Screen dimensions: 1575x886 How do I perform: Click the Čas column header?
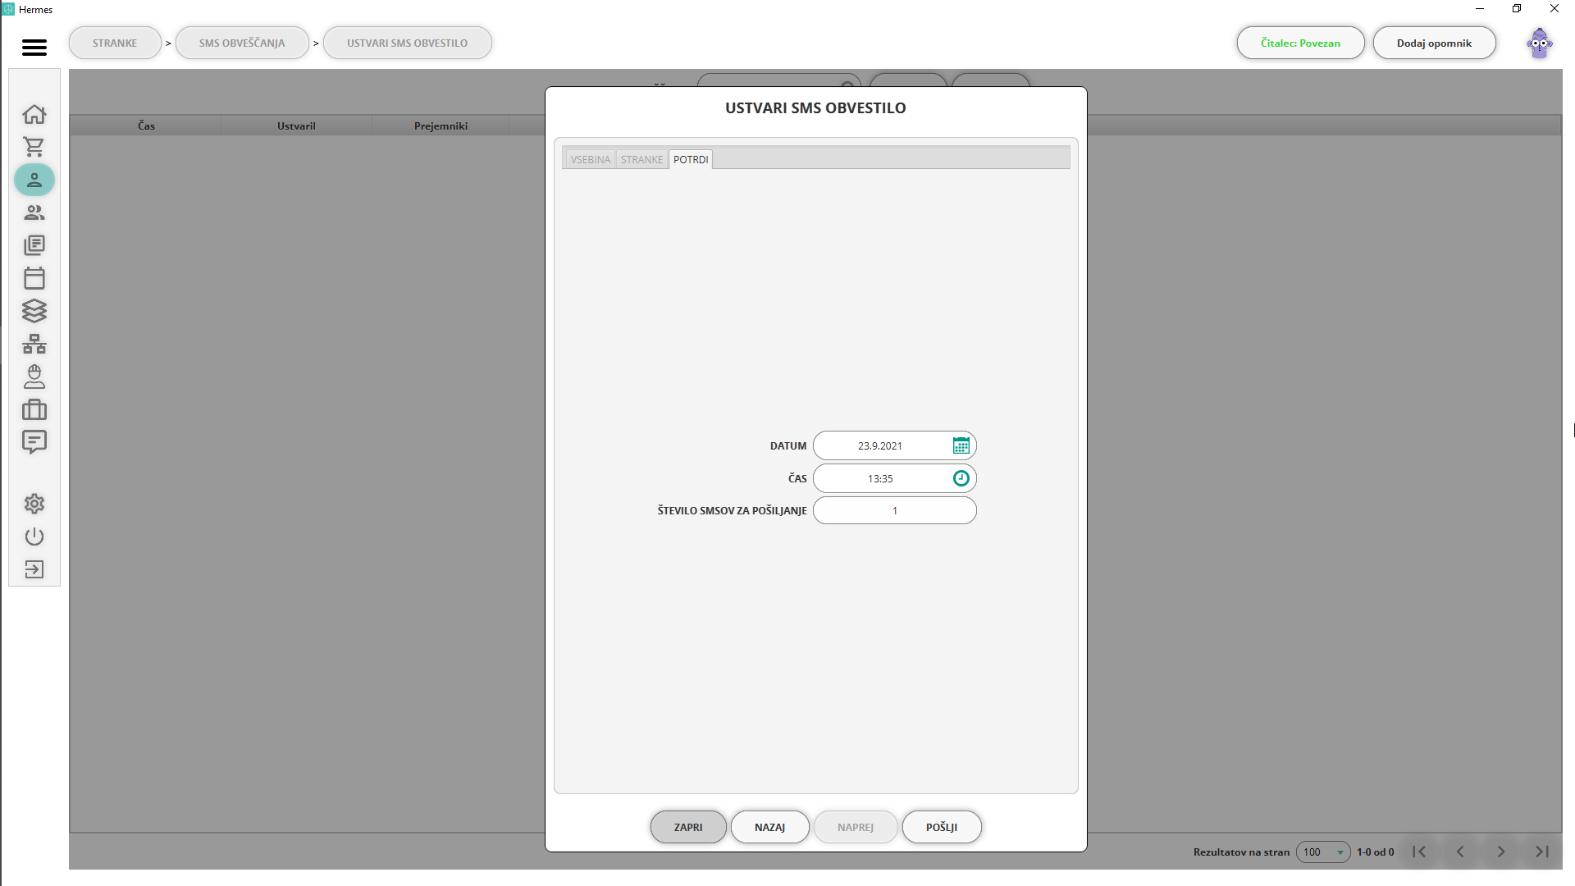[x=146, y=126]
